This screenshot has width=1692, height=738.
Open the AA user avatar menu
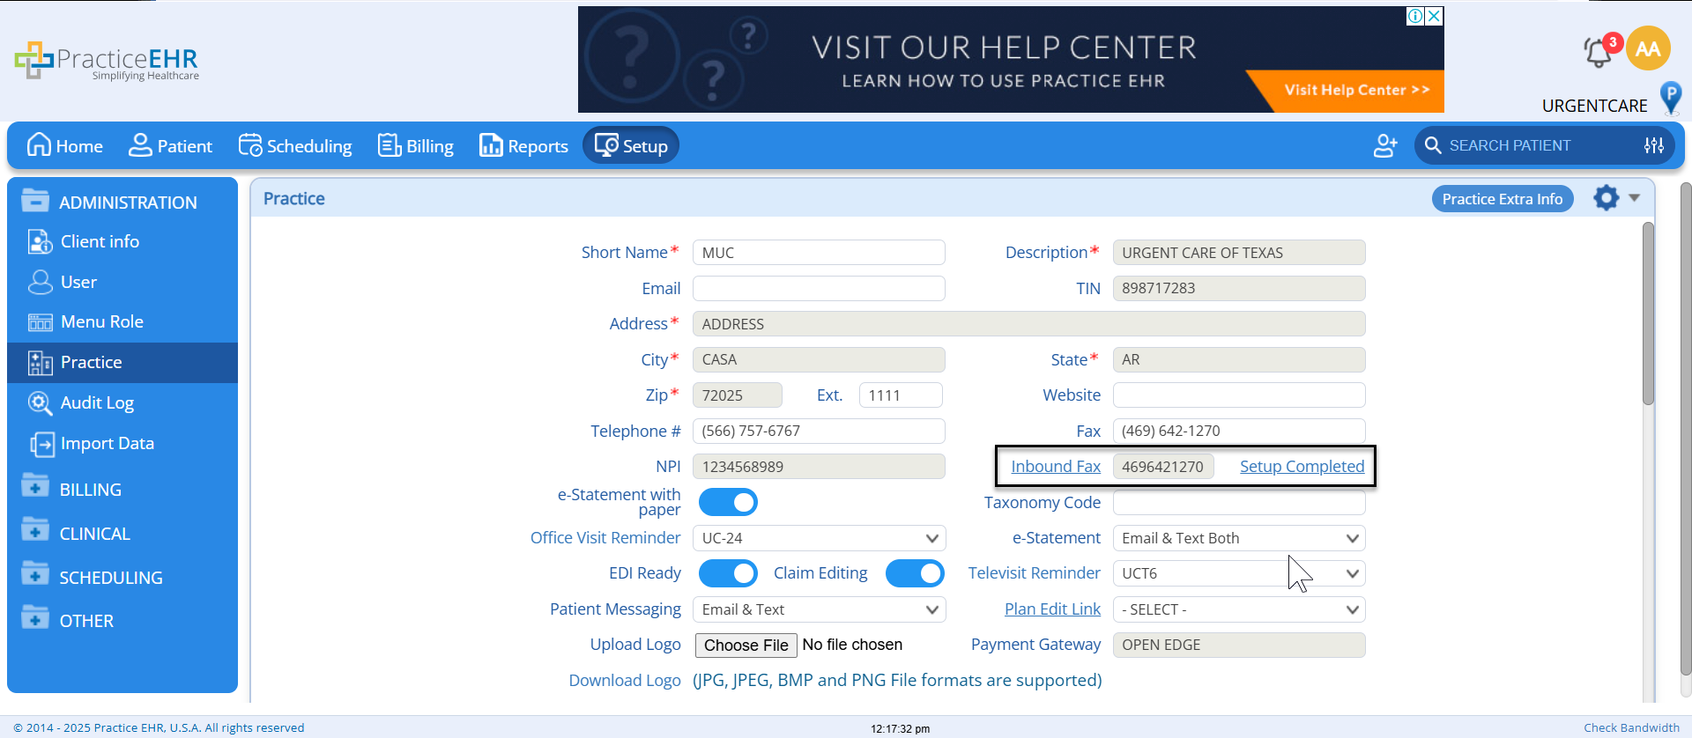point(1648,48)
